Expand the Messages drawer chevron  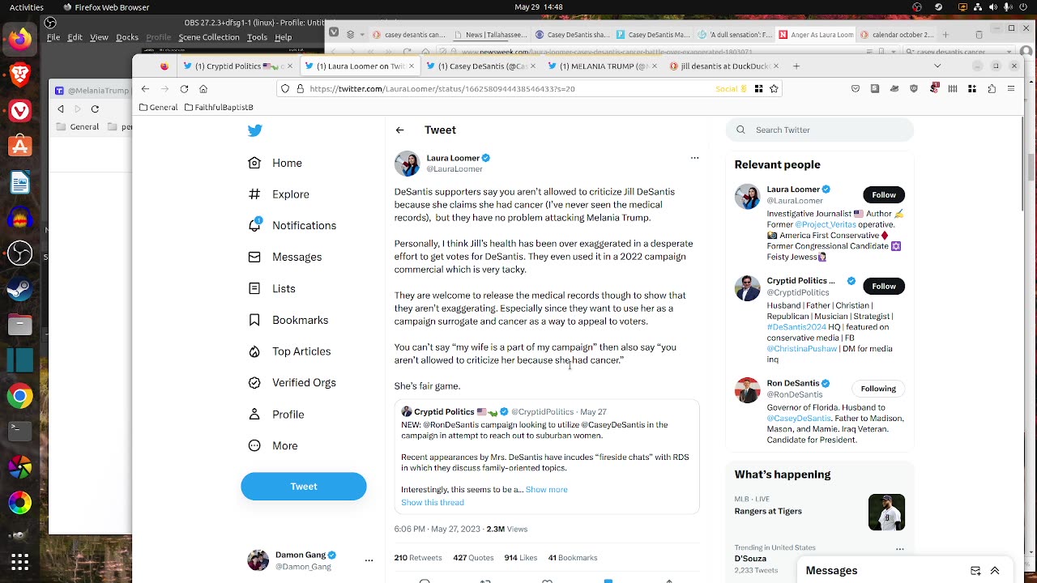click(995, 571)
